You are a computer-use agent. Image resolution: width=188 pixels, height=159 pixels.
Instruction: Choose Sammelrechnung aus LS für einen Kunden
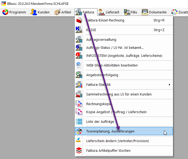124,94
